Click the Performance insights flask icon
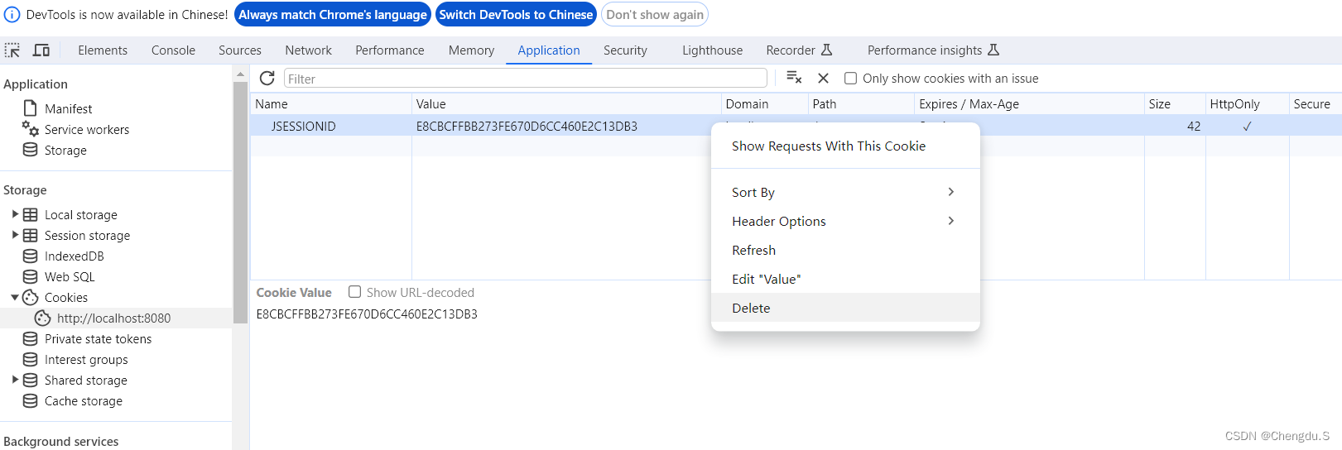 pos(993,50)
